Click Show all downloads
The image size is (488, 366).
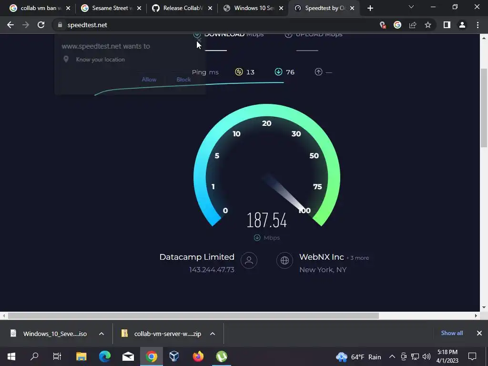pyautogui.click(x=452, y=333)
